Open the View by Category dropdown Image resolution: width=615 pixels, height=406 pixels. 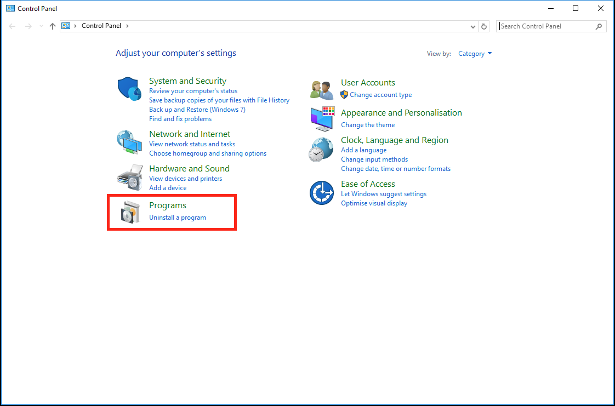tap(475, 54)
